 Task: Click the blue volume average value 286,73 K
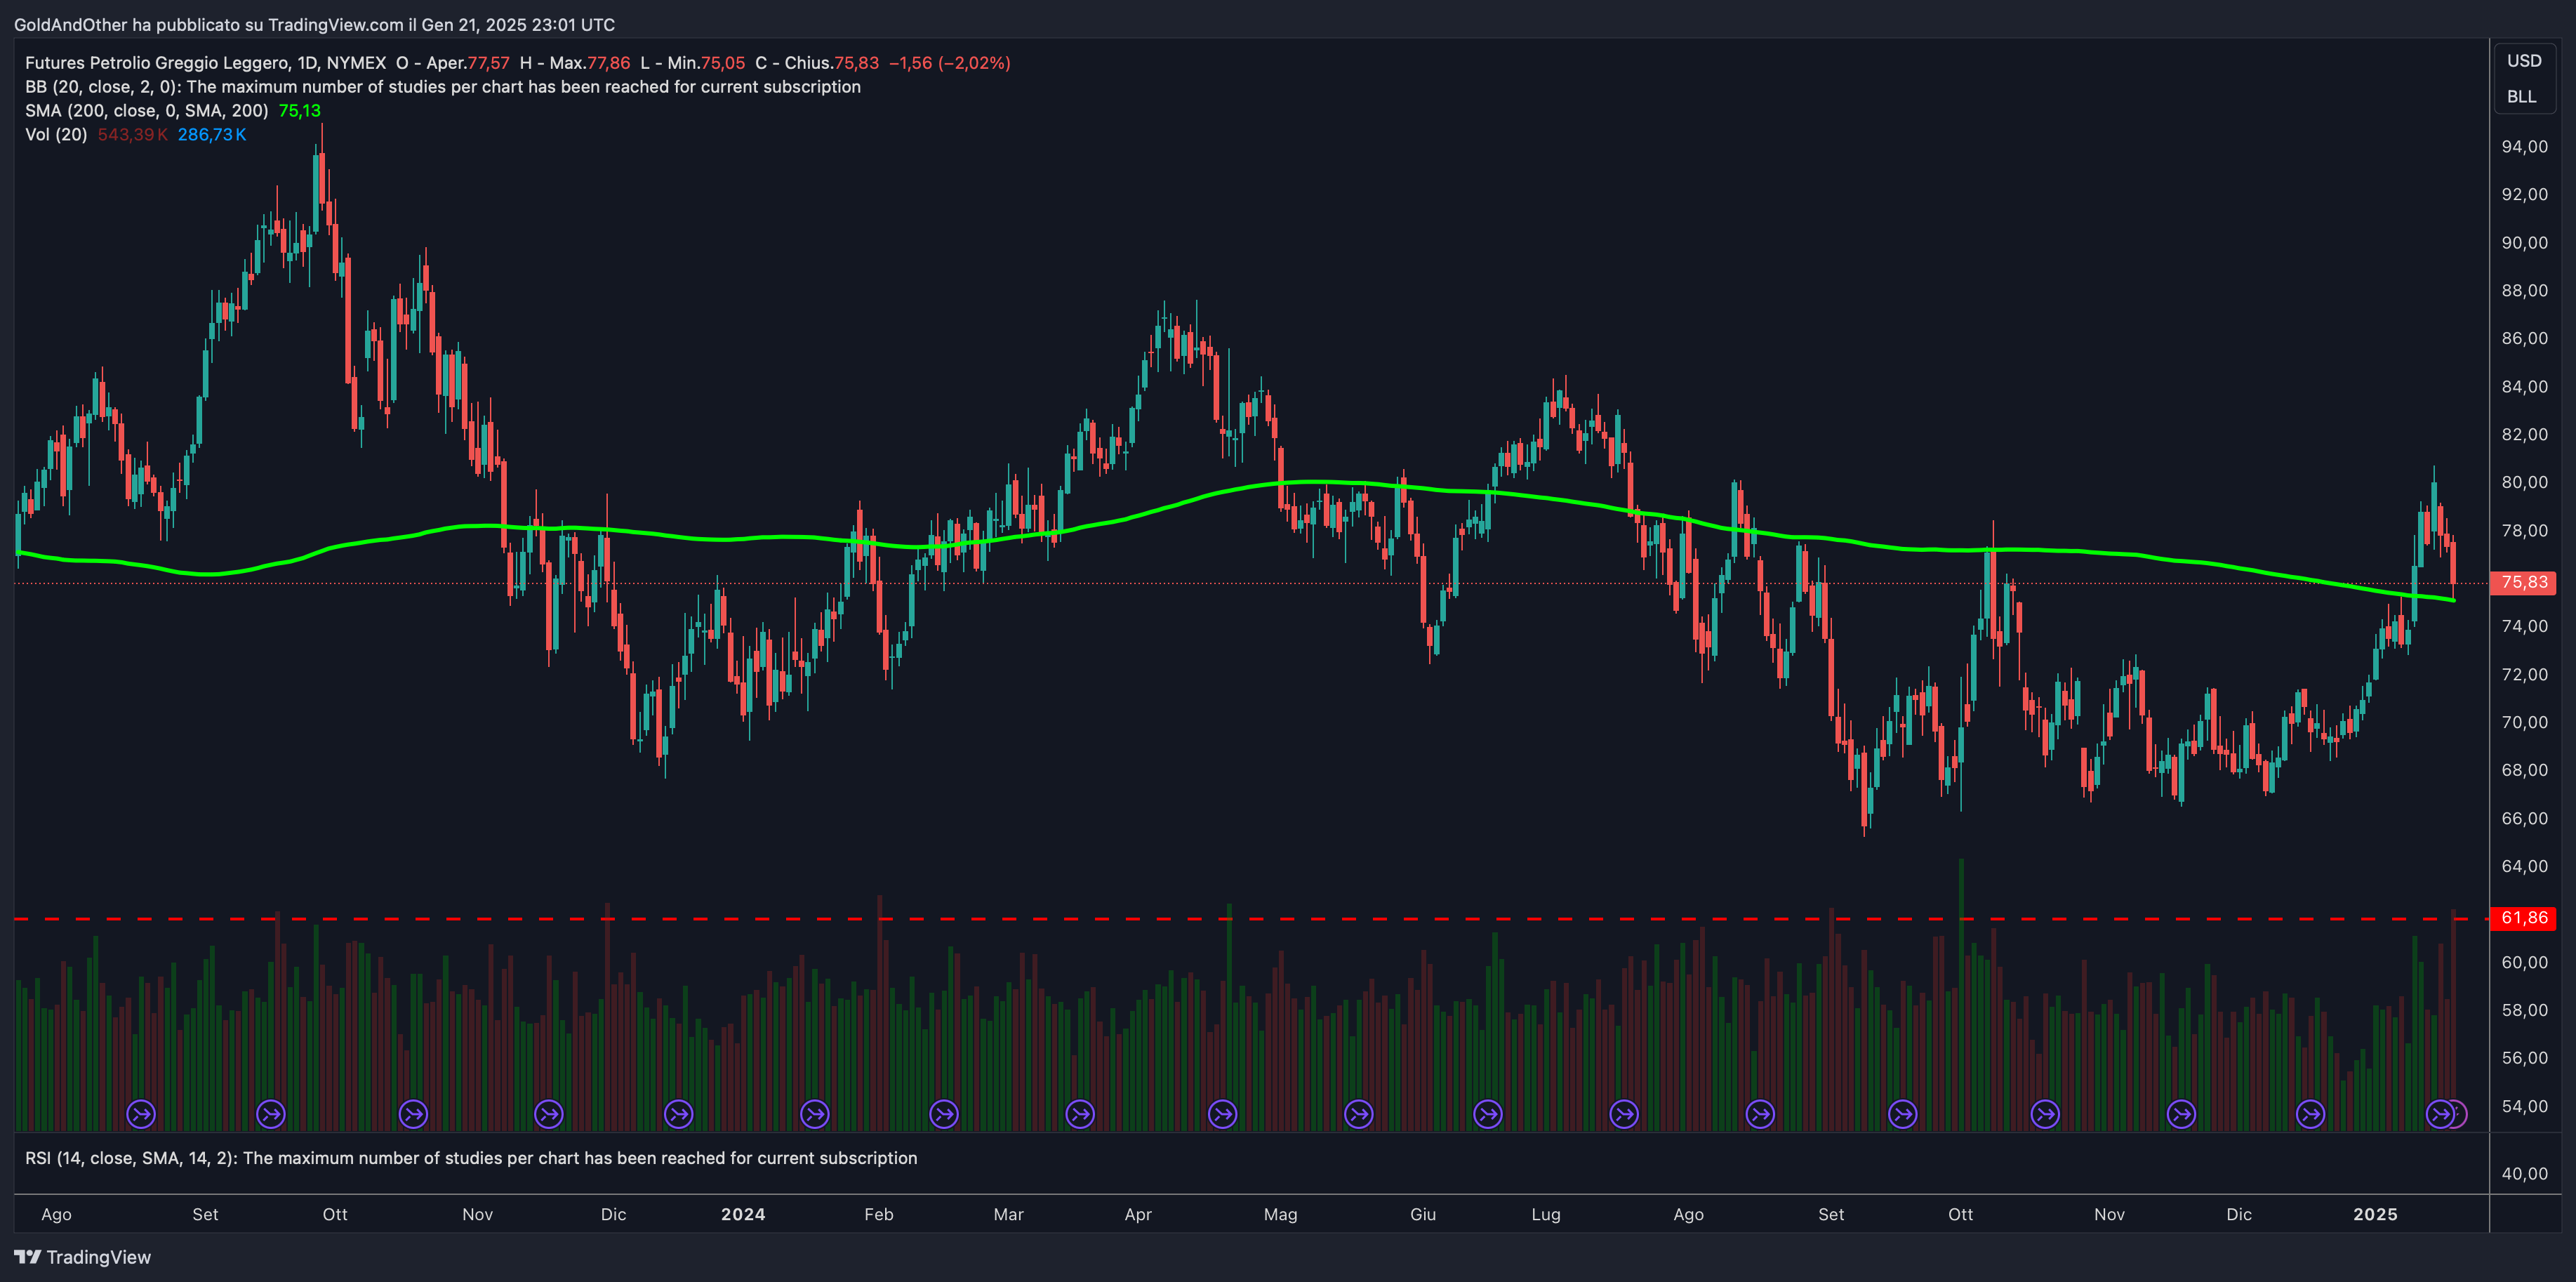coord(212,135)
